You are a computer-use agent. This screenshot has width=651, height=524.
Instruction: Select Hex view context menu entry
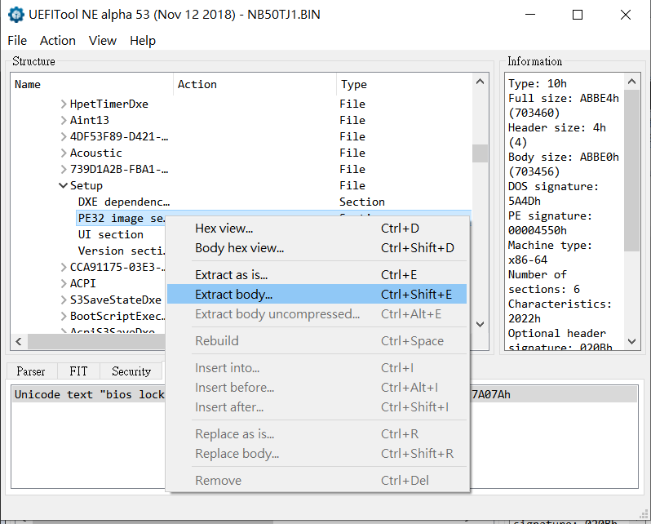tap(224, 229)
